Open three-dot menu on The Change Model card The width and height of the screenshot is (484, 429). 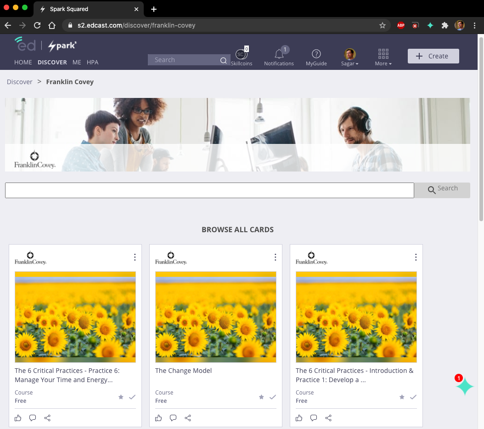click(276, 257)
